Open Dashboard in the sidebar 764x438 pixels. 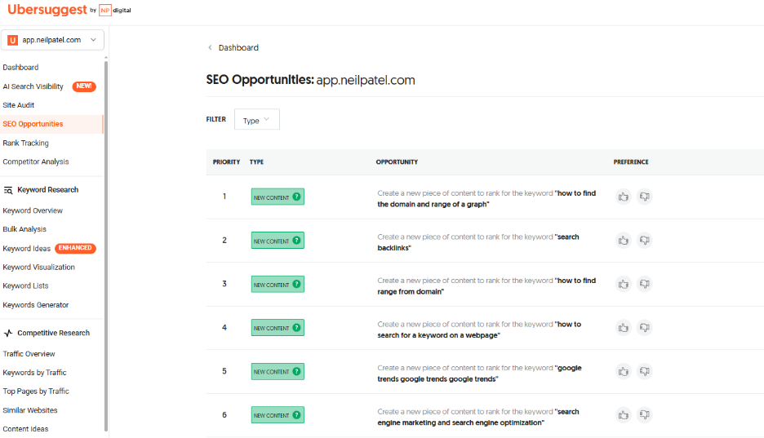tap(20, 67)
